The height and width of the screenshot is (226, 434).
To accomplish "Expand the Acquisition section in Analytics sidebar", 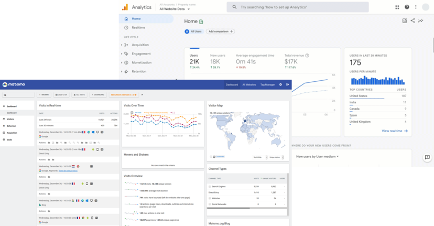I will click(x=140, y=45).
